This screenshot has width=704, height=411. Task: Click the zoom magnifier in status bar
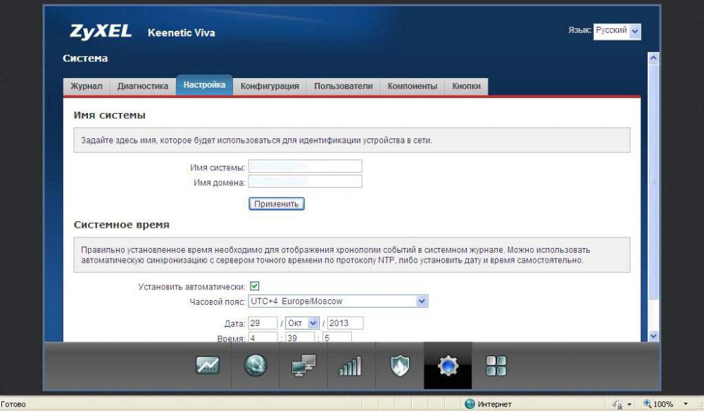click(647, 404)
